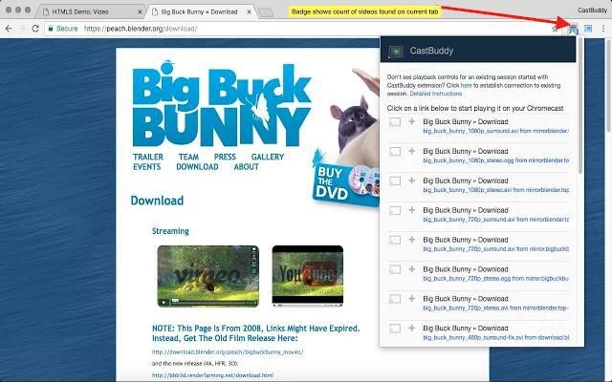Switch to the HTML5 Demo: Video tab
This screenshot has width=612, height=382.
click(91, 12)
